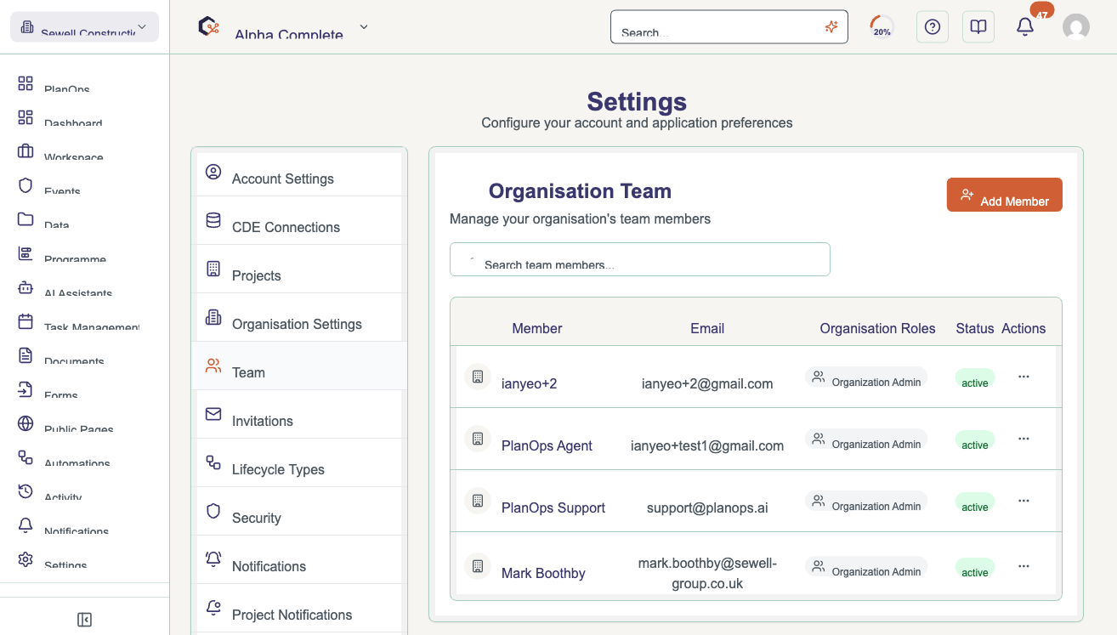Open actions menu for Mark Boothby

(x=1023, y=566)
